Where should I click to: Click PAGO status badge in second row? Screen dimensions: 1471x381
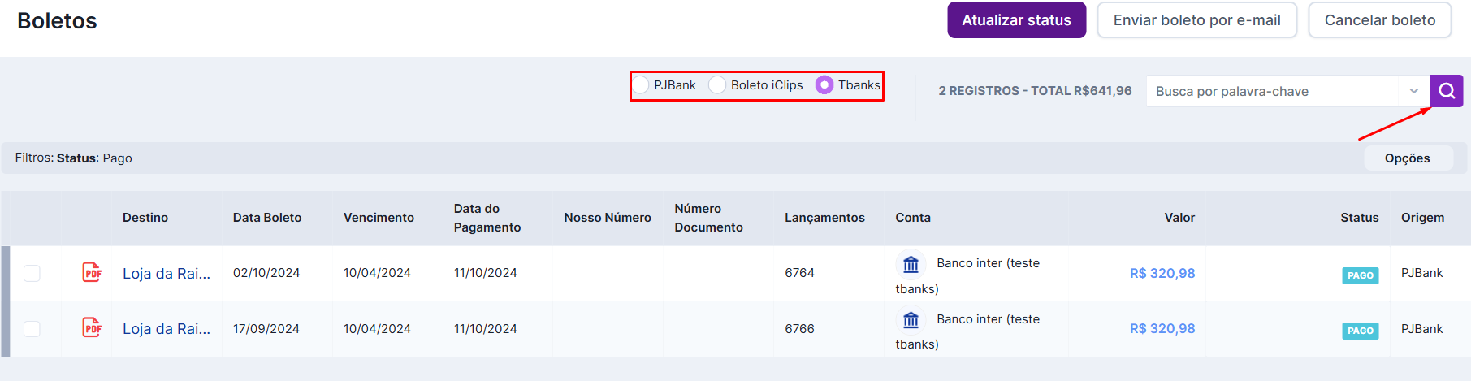tap(1360, 331)
